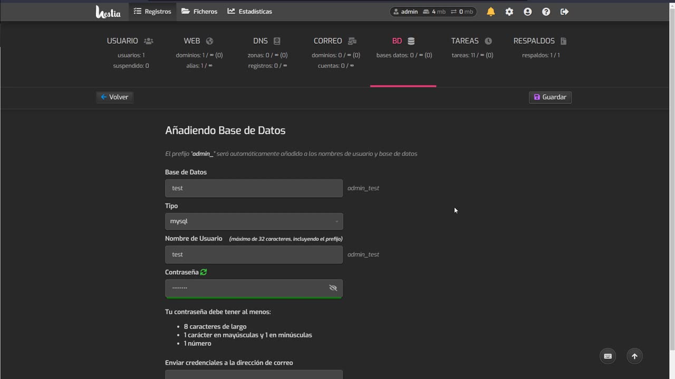Click the Hestia logo
Image resolution: width=675 pixels, height=379 pixels.
(108, 12)
